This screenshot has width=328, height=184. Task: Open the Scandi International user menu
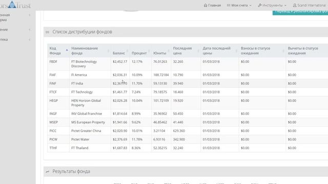click(x=310, y=5)
